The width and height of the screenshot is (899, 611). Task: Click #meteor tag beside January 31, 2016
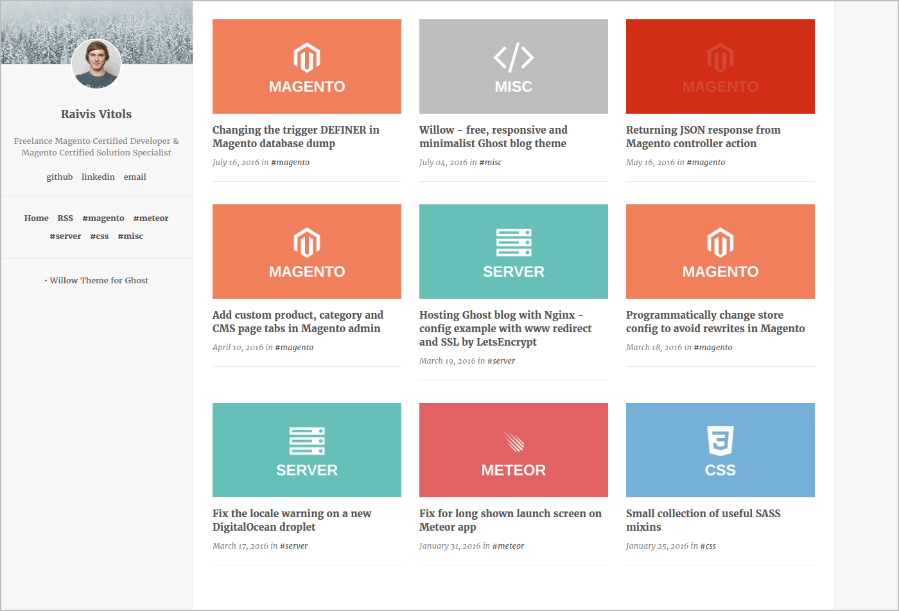pos(508,546)
